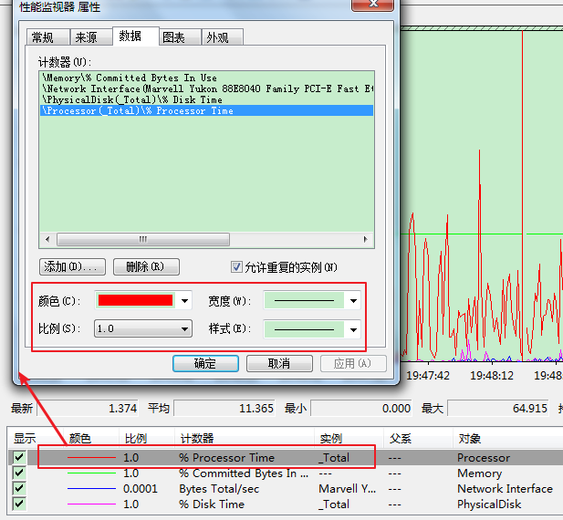This screenshot has width=563, height=520.
Task: Toggle 允许重复的实例 checkbox
Action: (236, 267)
